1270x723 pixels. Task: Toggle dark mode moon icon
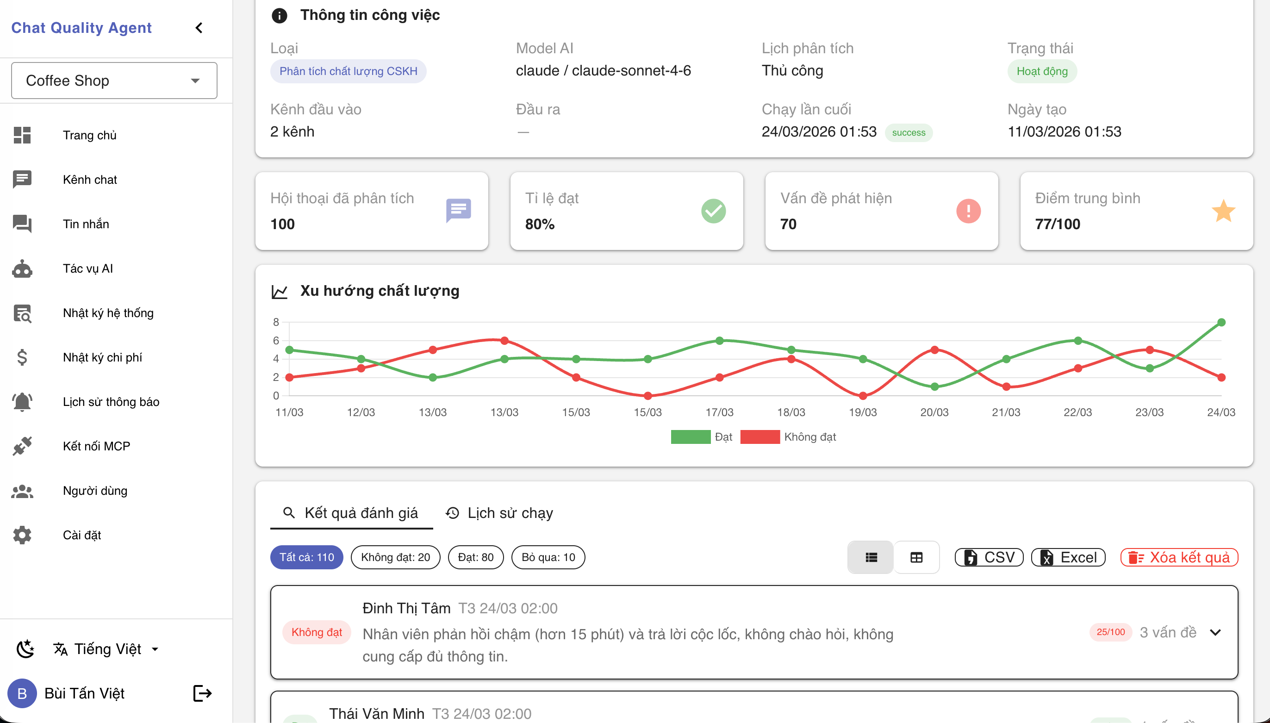[25, 648]
